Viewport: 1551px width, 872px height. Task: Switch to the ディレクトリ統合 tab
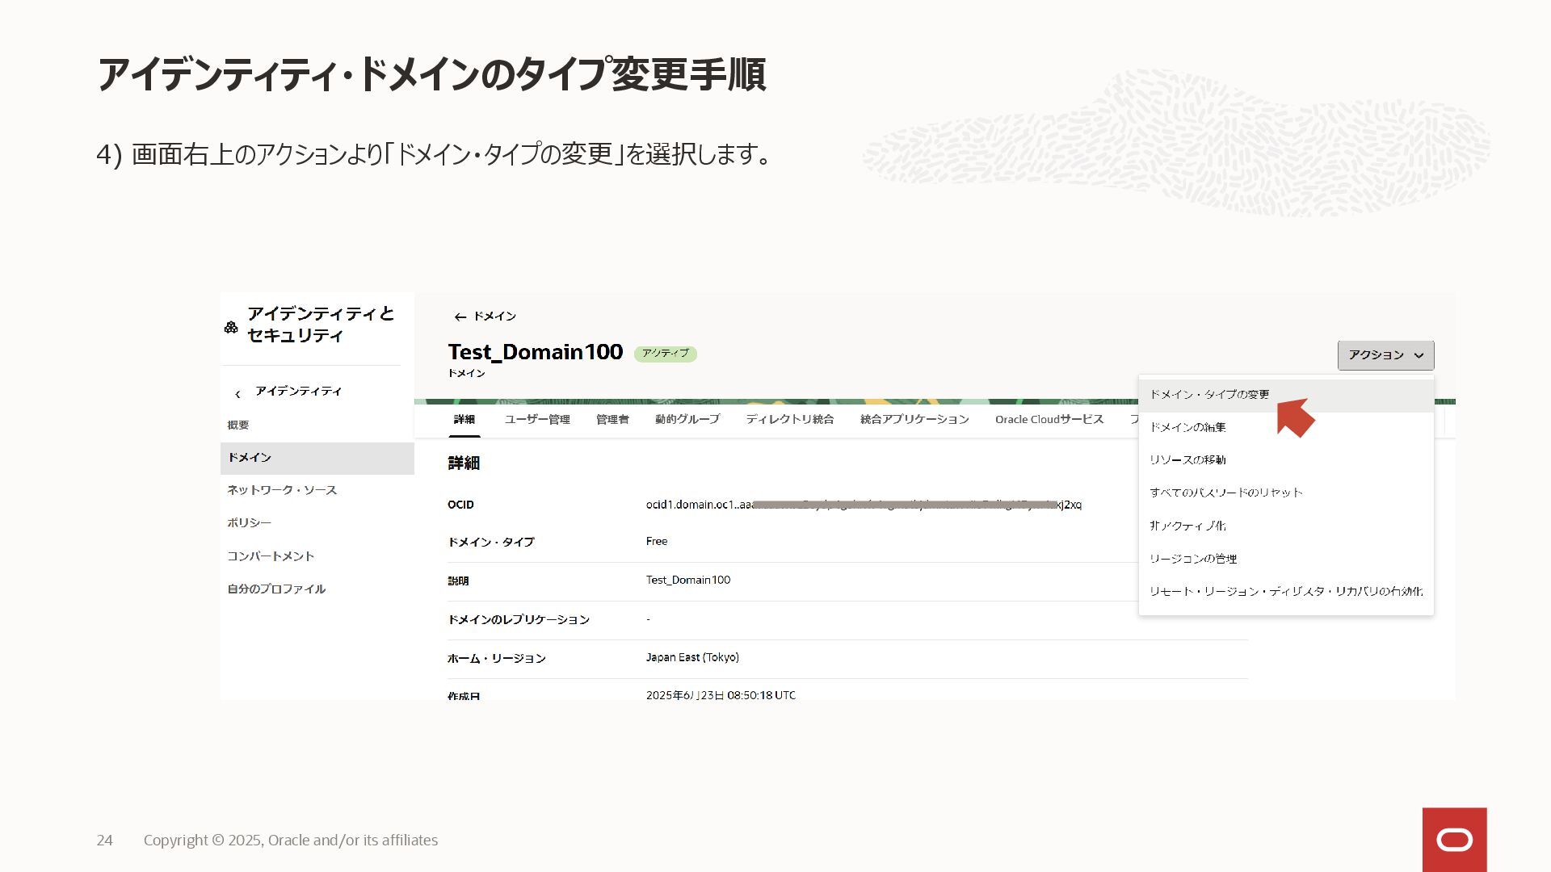790,420
